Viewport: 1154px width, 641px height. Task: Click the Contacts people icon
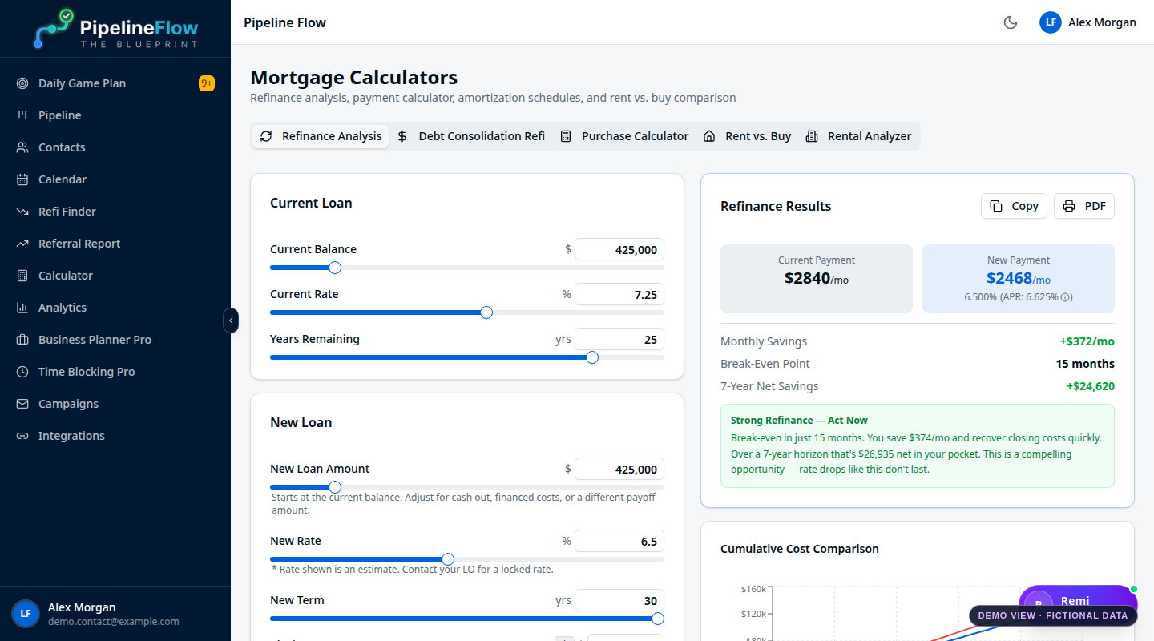pyautogui.click(x=22, y=147)
